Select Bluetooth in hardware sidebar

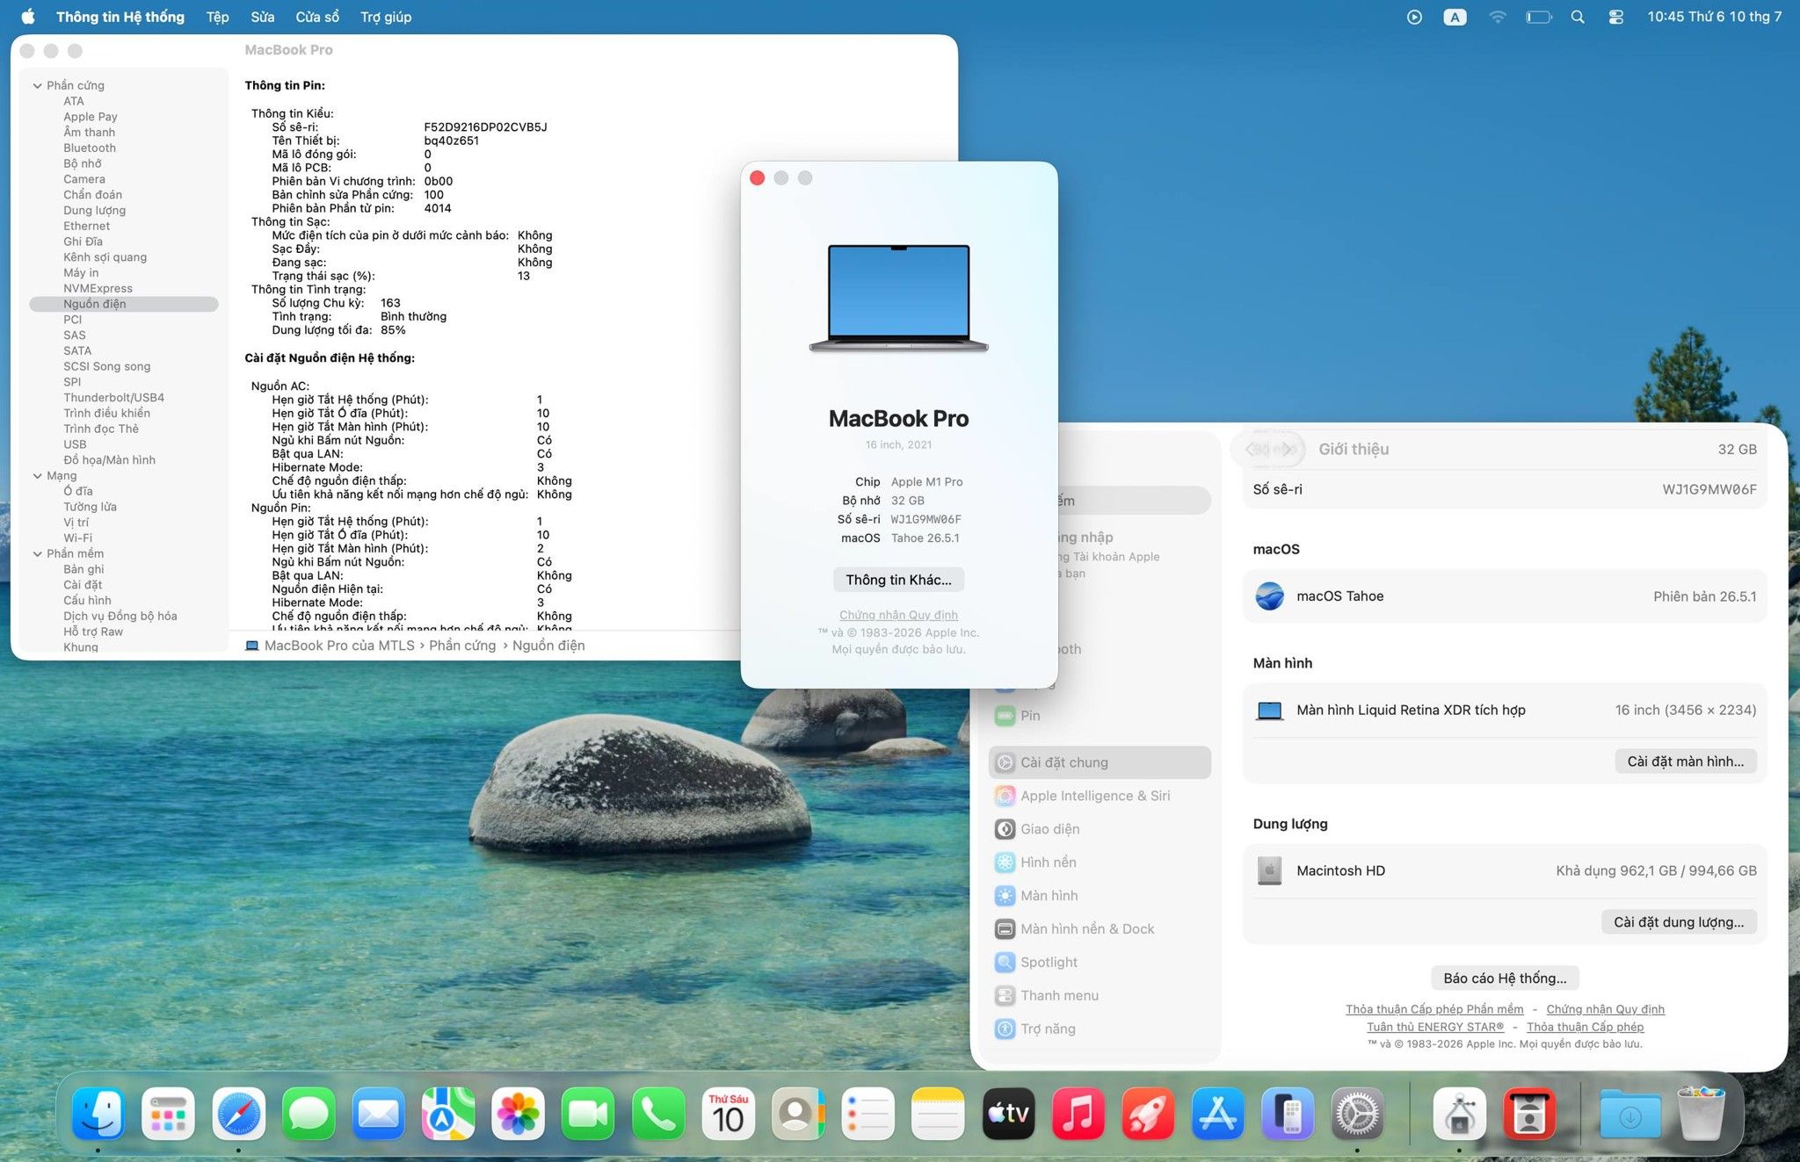tap(90, 148)
